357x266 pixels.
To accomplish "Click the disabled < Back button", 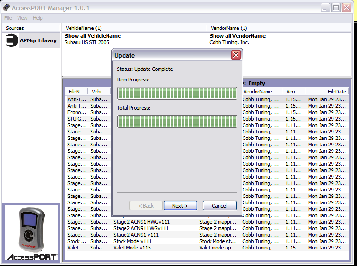I will point(146,206).
